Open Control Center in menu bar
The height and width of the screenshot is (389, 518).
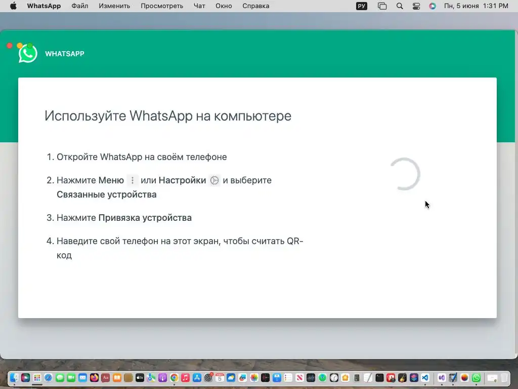click(x=416, y=6)
